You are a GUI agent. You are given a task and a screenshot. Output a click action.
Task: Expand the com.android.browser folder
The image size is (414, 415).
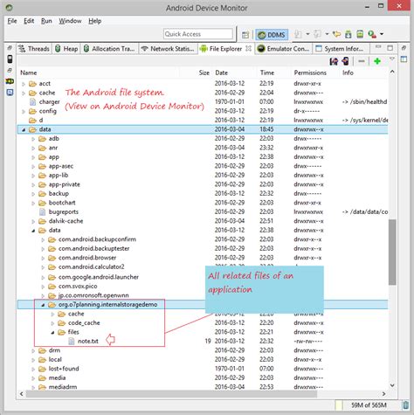(x=43, y=259)
